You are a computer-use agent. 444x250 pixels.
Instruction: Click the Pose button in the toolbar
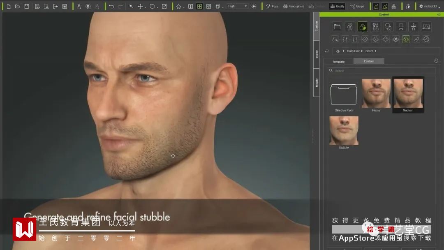click(x=272, y=6)
